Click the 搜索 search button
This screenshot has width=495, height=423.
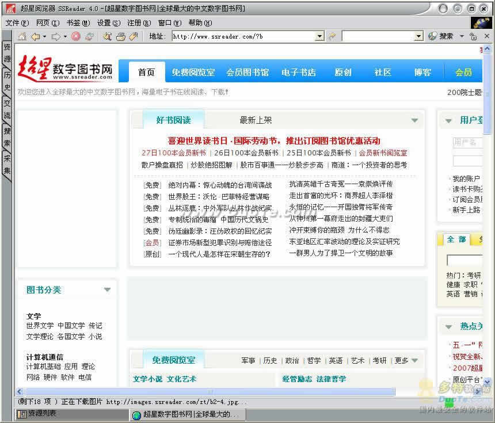tap(441, 36)
